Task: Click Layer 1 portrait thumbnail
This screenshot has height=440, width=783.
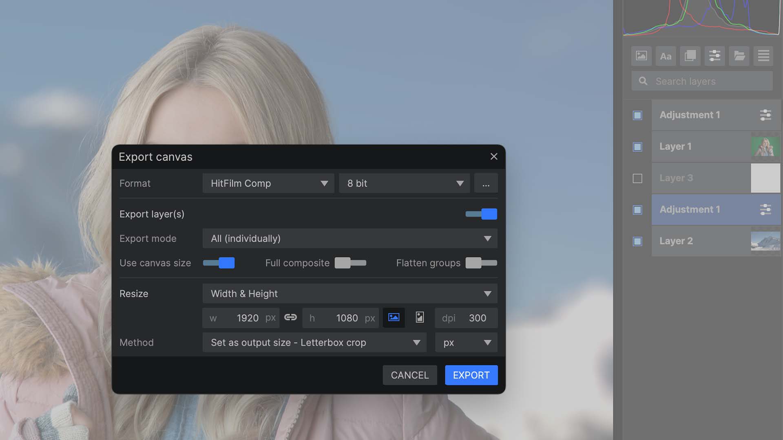Action: (x=765, y=147)
